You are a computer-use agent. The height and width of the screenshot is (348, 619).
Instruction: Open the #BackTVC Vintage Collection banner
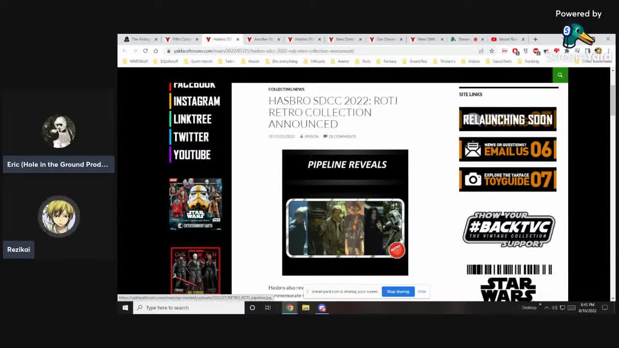(509, 229)
